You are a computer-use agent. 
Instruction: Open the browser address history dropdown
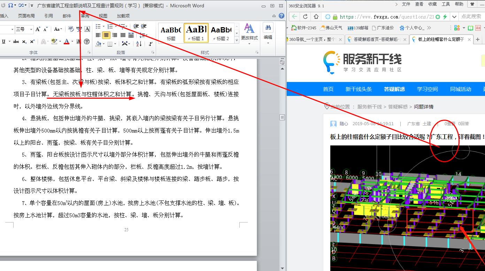454,16
